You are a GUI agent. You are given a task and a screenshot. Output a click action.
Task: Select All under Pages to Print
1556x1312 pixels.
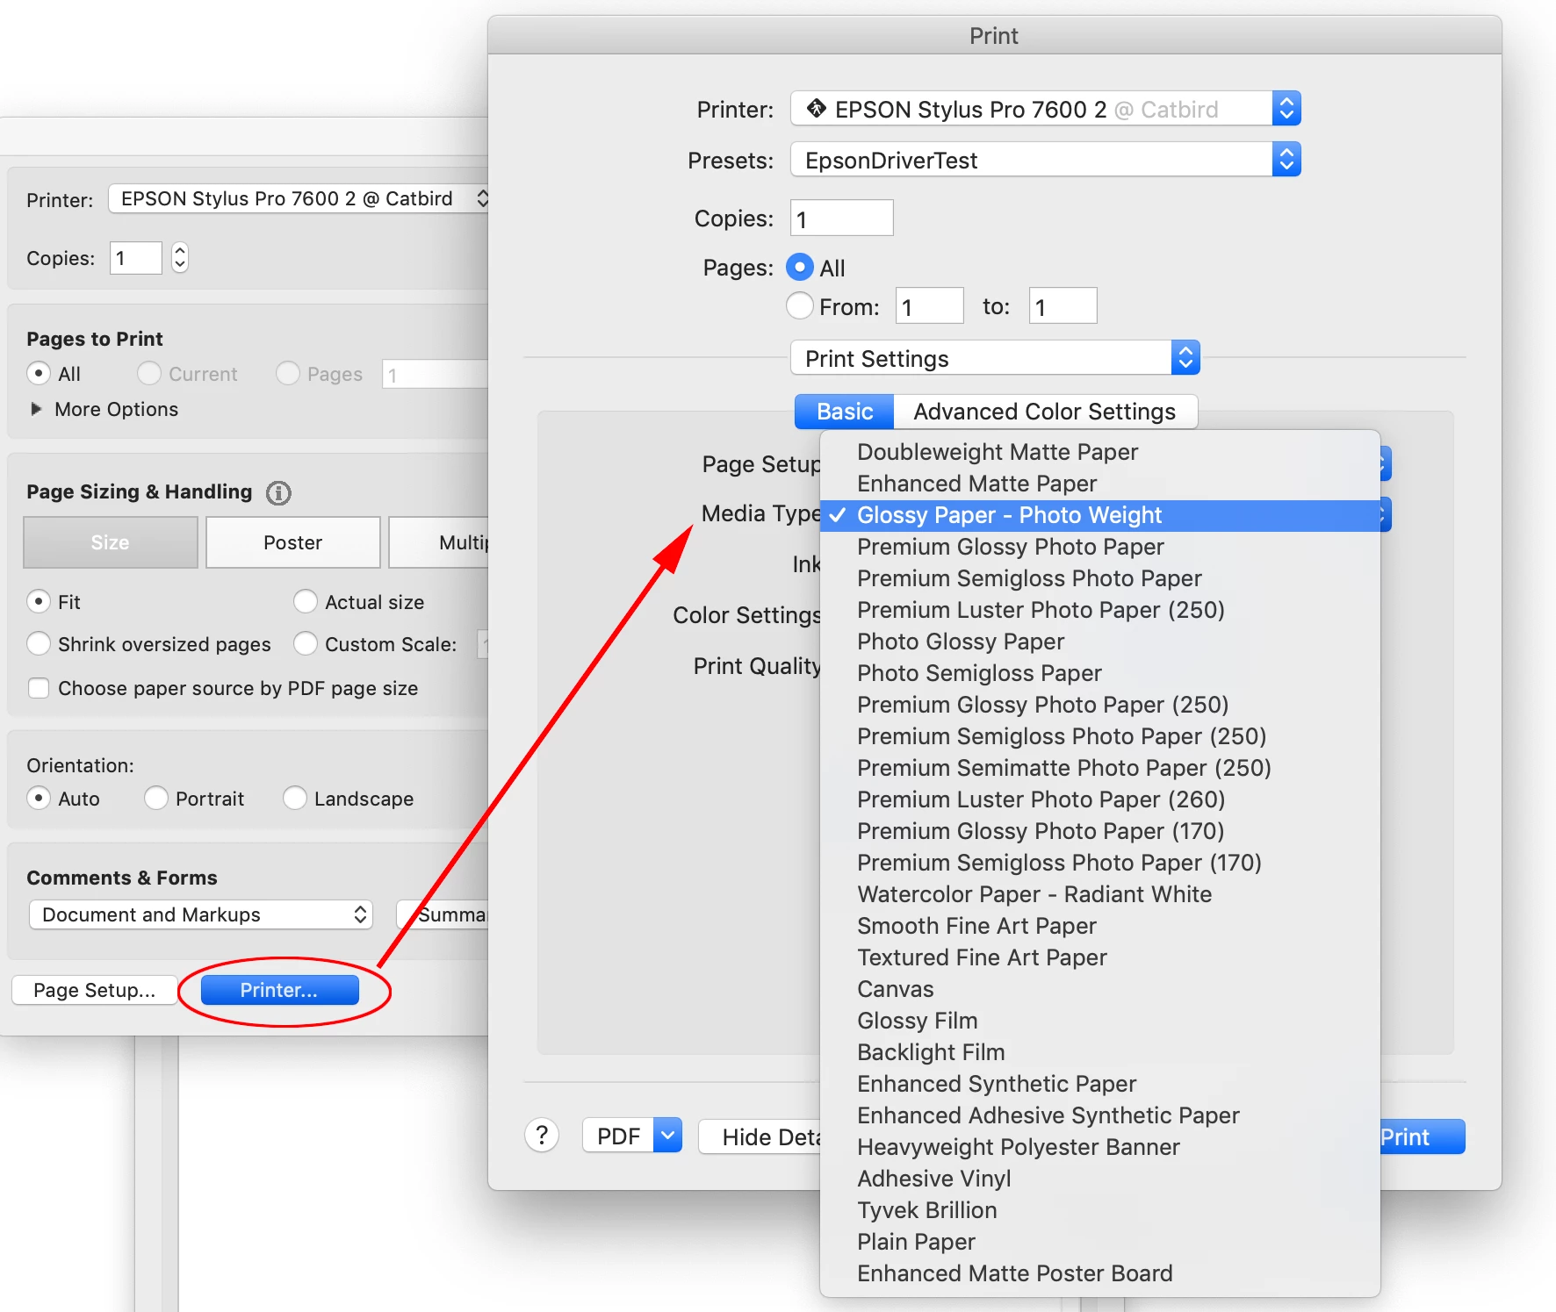39,373
